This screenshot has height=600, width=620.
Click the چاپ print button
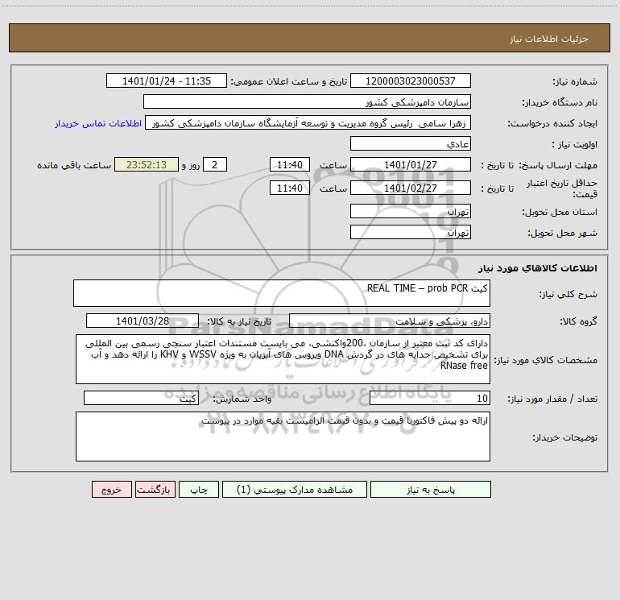point(199,489)
